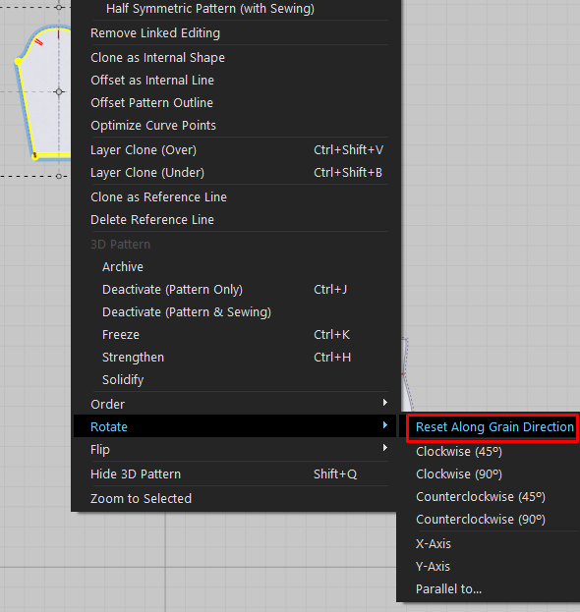This screenshot has width=580, height=612.
Task: Choose Layer Clone (Over)
Action: tap(235, 150)
